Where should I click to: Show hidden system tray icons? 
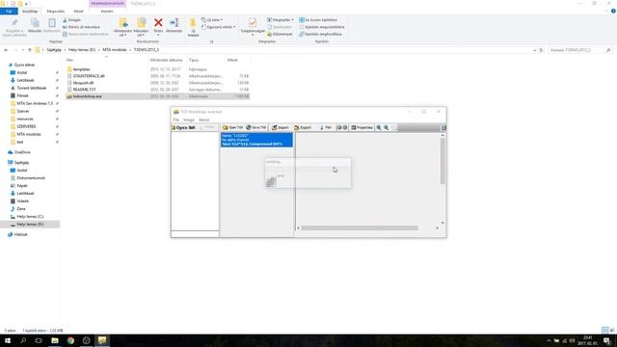tap(549, 340)
